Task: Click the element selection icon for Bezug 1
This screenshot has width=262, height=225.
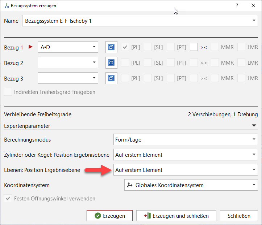Action: 112,47
